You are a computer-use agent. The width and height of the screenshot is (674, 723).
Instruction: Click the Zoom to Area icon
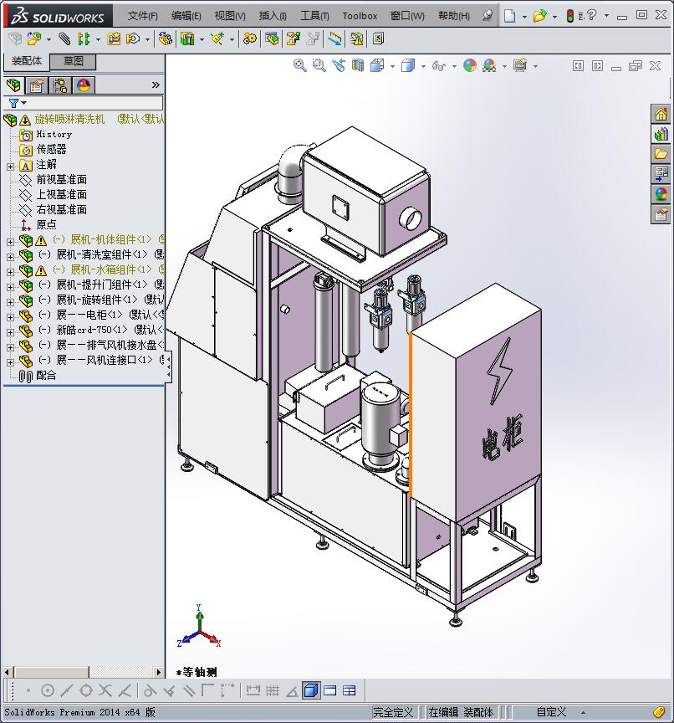click(x=319, y=65)
